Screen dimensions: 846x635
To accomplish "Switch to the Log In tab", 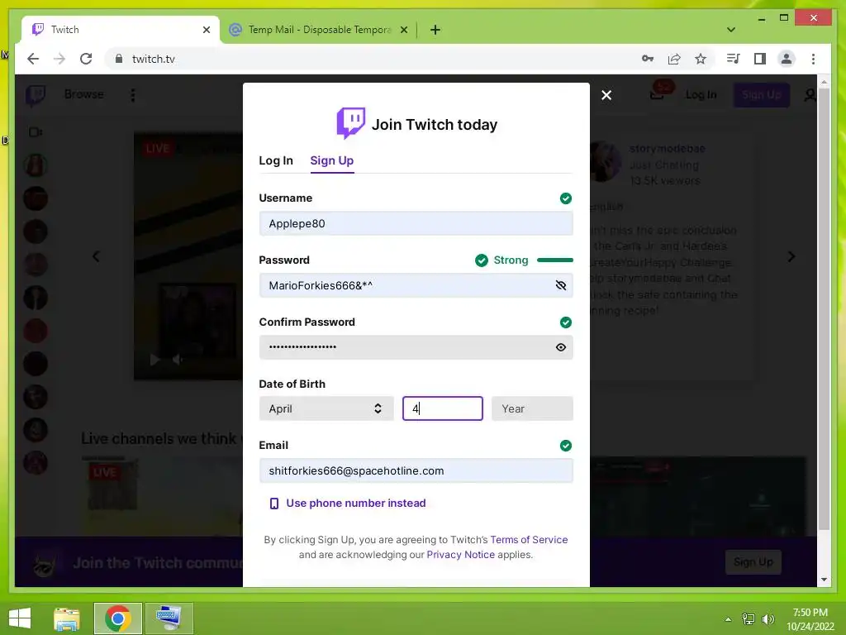I will [x=276, y=160].
